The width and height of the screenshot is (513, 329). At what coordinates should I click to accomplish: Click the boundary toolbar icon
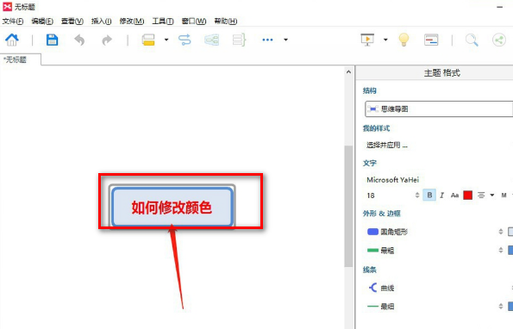pos(212,40)
